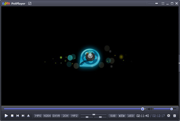Click the lower-left picture adjustment slider
This screenshot has width=180, height=121.
[87, 117]
